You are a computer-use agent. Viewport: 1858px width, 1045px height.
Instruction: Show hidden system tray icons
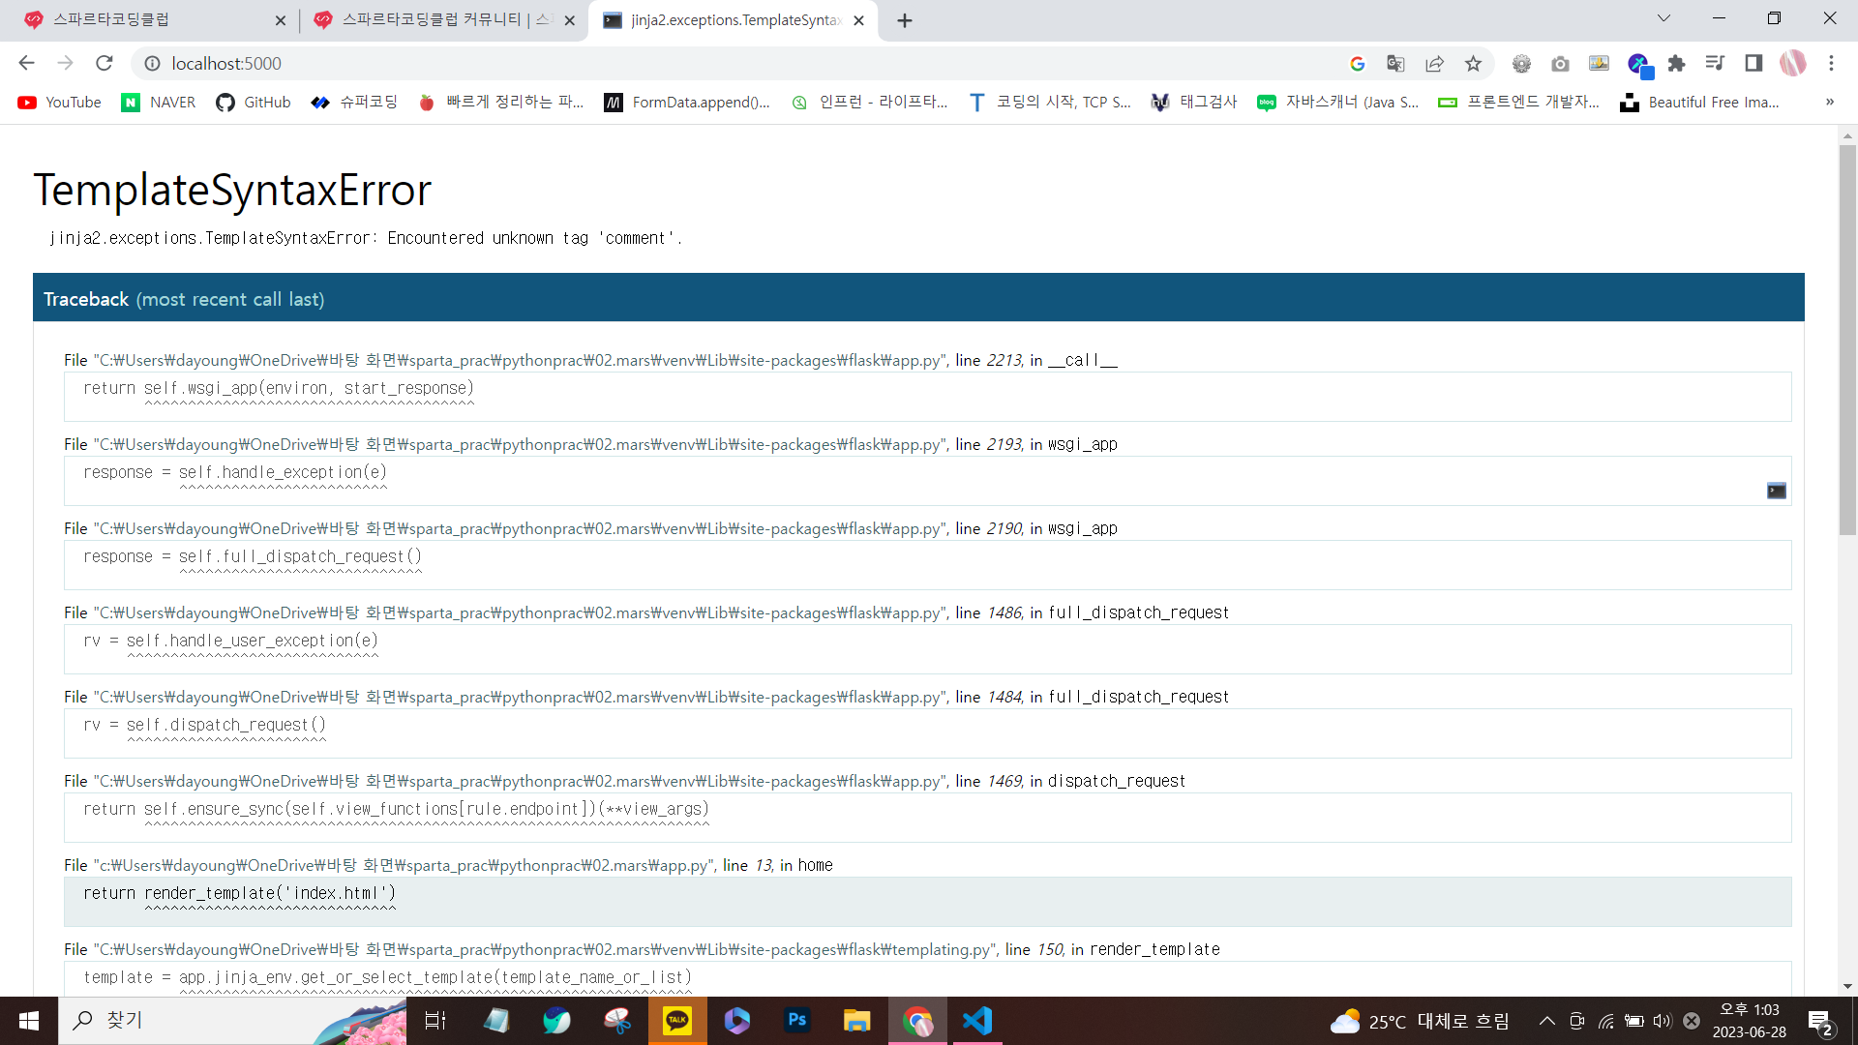[1547, 1021]
